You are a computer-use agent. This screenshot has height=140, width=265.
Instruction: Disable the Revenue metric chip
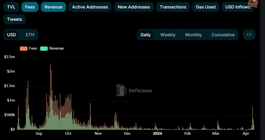tap(53, 7)
